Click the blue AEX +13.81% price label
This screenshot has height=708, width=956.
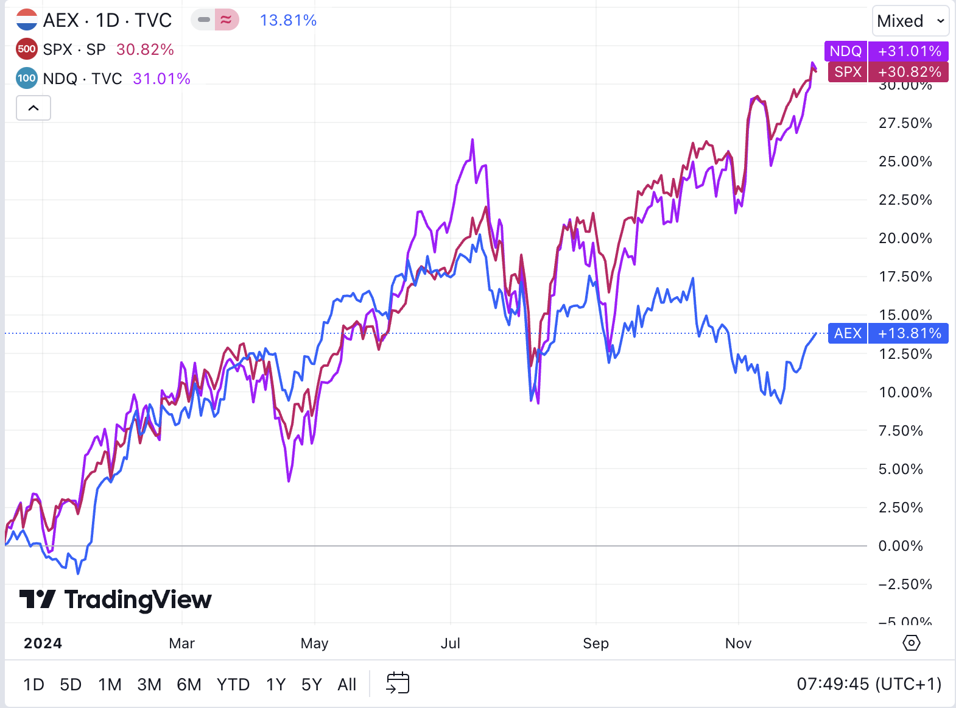(x=888, y=333)
